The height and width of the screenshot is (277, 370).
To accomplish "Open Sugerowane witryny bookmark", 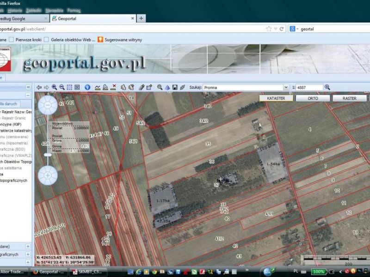I will click(120, 40).
